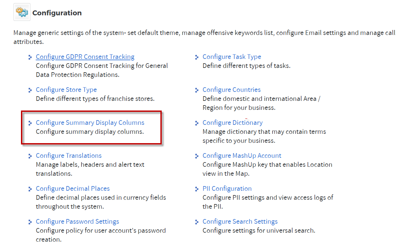Click bullet icon beside Configure Dictionary
This screenshot has height=246, width=411.
point(197,123)
